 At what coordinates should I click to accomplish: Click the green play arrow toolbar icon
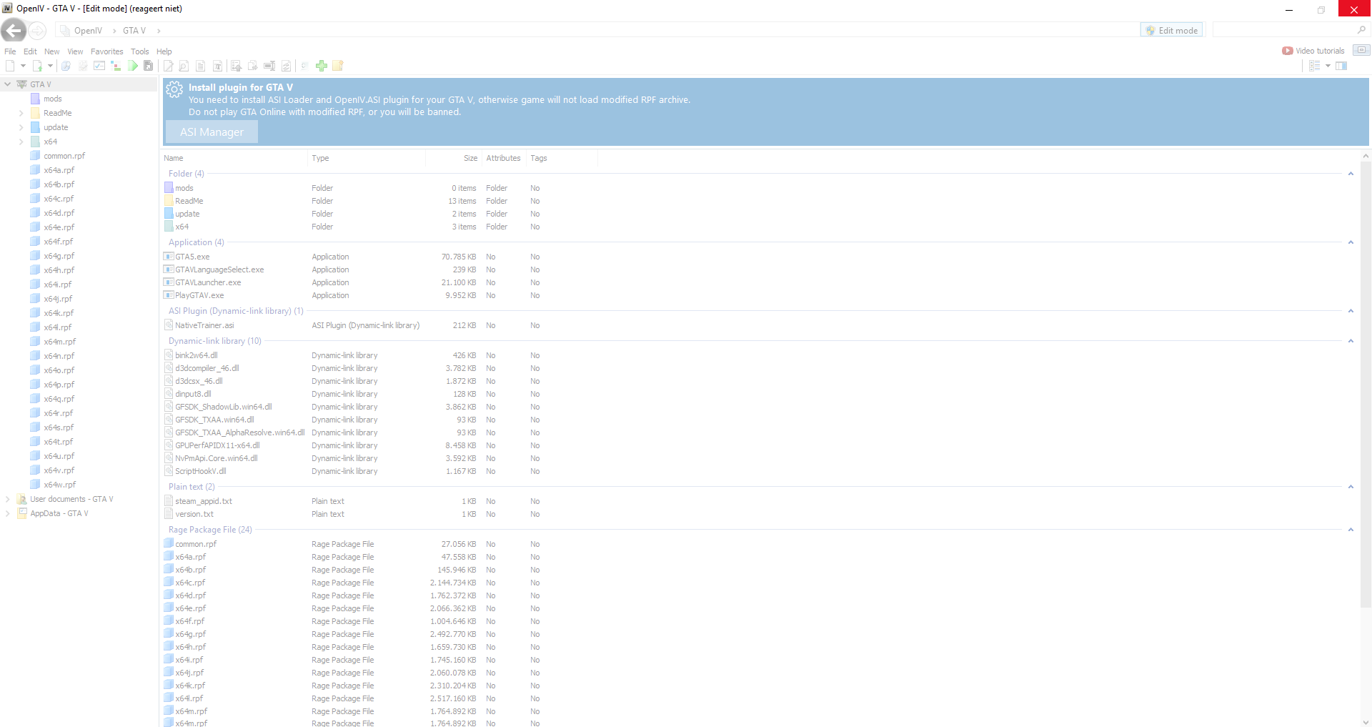pos(133,66)
